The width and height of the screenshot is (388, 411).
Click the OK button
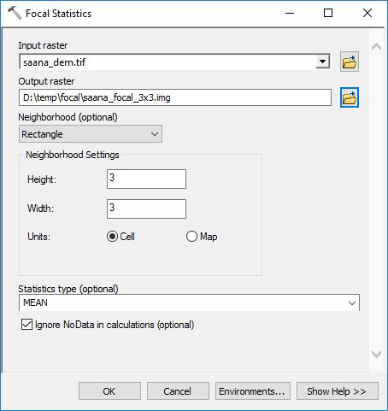109,391
